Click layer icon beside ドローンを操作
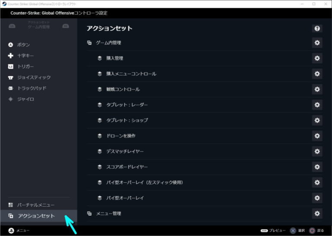332x236 pixels. point(100,136)
